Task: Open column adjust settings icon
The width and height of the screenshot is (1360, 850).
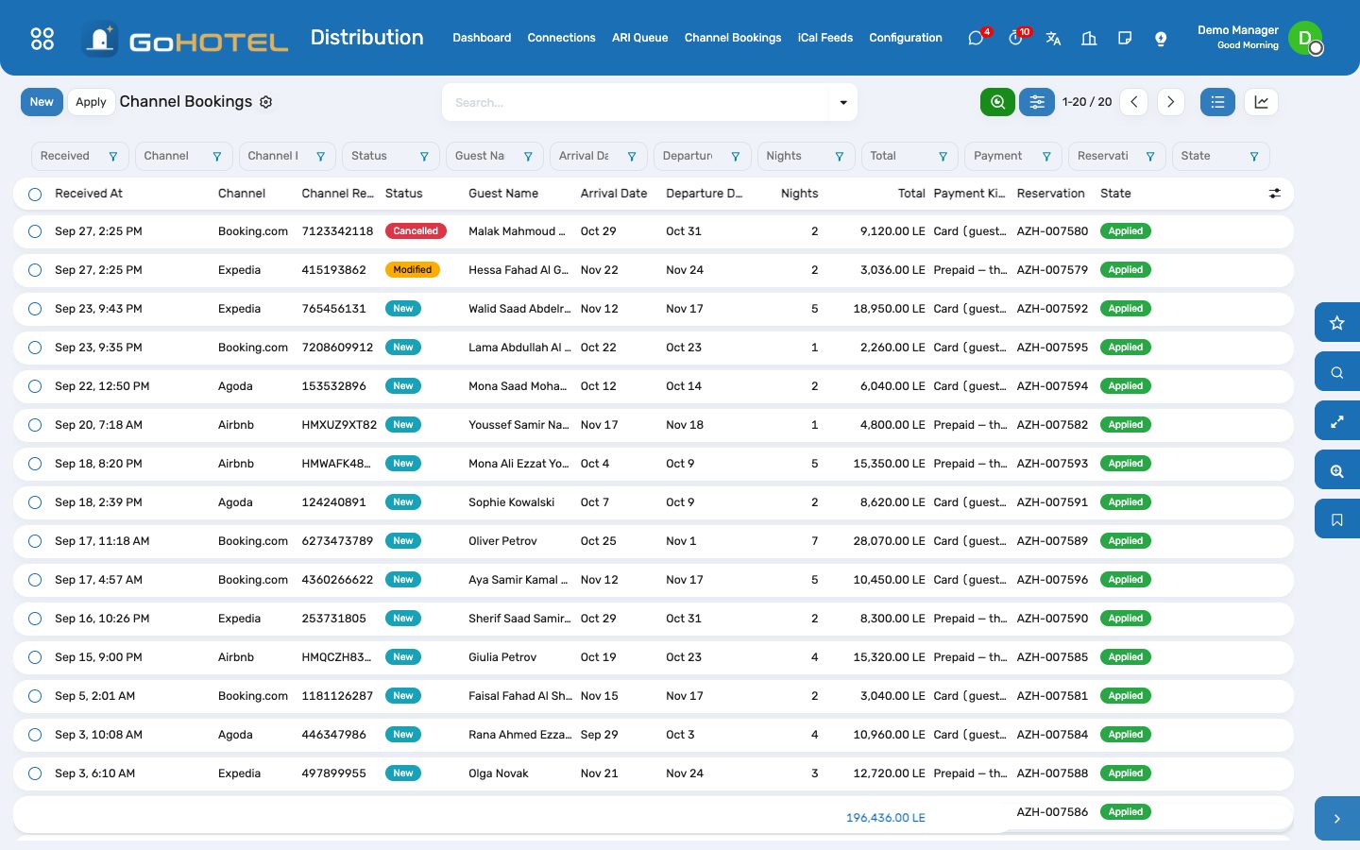Action: coord(1275,194)
